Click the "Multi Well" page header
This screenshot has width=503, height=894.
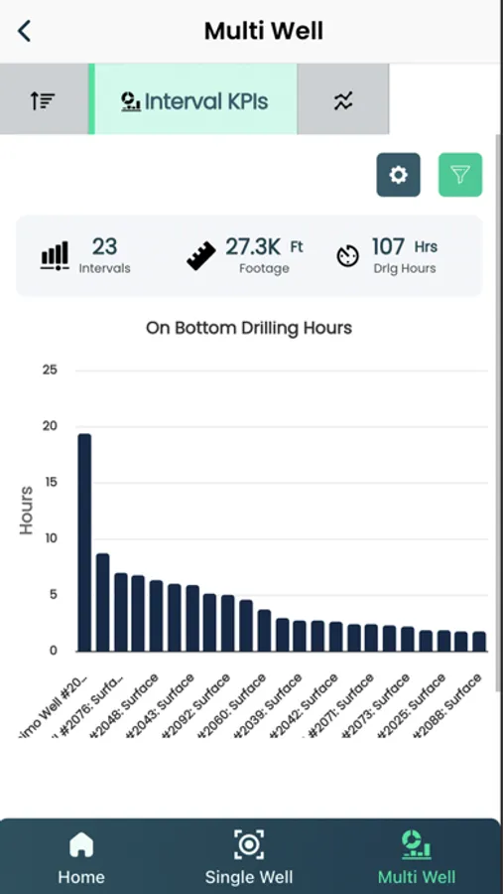click(264, 31)
